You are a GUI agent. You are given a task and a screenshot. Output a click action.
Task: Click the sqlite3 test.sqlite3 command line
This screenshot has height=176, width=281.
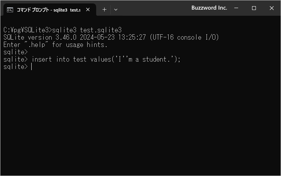[x=63, y=30]
